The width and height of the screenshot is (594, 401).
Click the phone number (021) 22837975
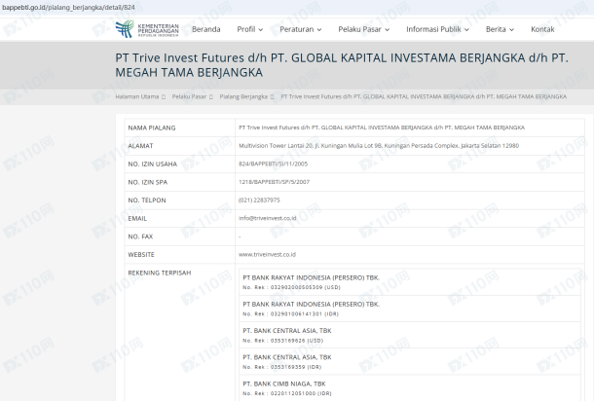coord(259,200)
